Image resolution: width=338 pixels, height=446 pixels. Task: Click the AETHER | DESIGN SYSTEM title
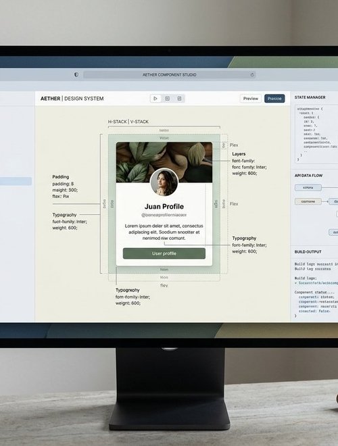(72, 99)
